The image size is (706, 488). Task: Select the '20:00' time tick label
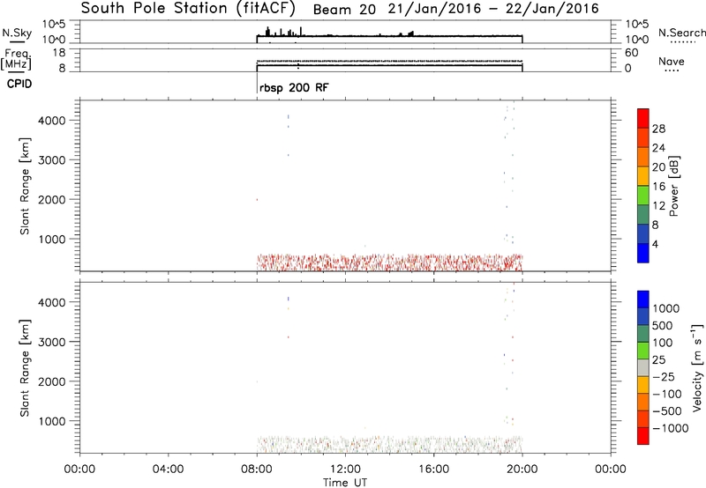pyautogui.click(x=522, y=470)
